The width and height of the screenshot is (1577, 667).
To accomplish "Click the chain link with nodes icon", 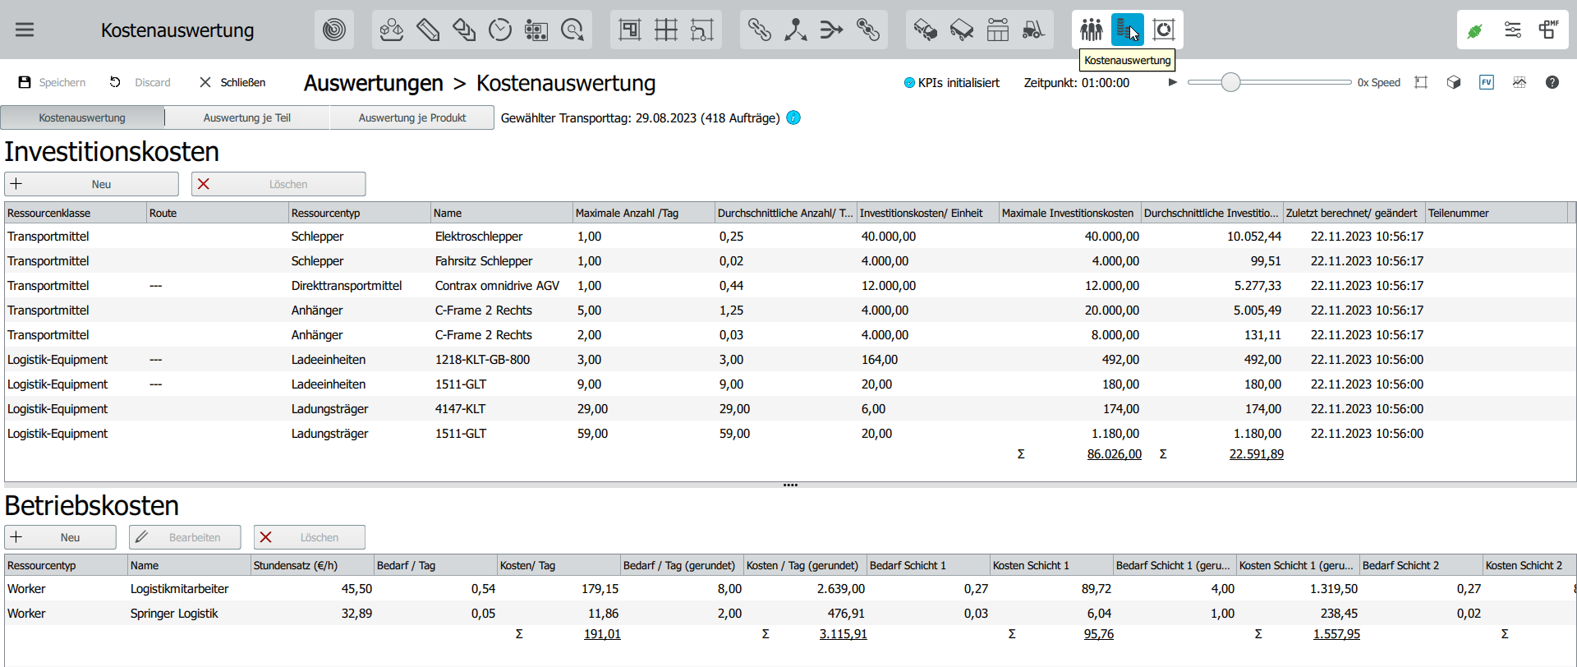I will coord(868,30).
